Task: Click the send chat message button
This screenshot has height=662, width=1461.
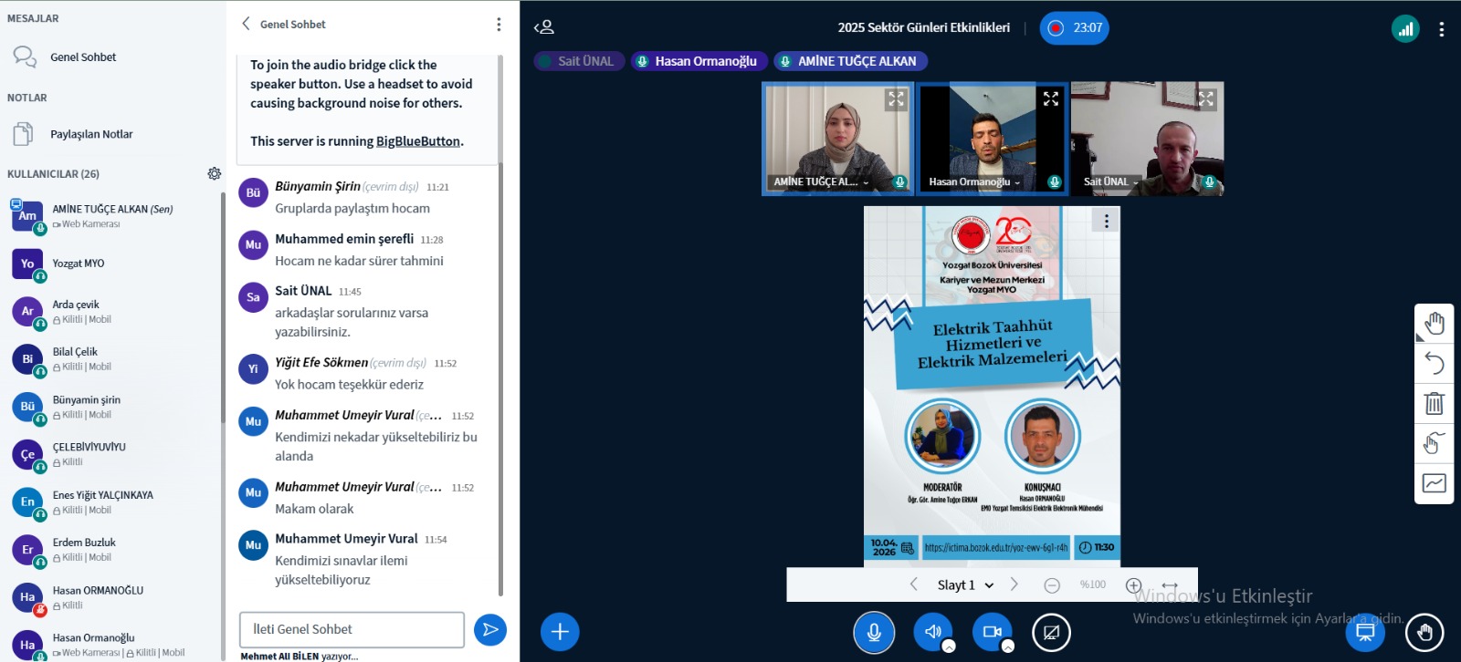Action: pyautogui.click(x=490, y=629)
